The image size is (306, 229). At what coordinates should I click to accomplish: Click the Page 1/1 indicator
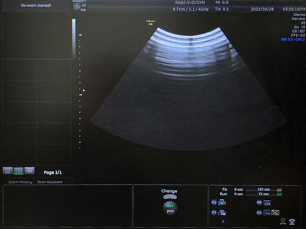(x=53, y=172)
